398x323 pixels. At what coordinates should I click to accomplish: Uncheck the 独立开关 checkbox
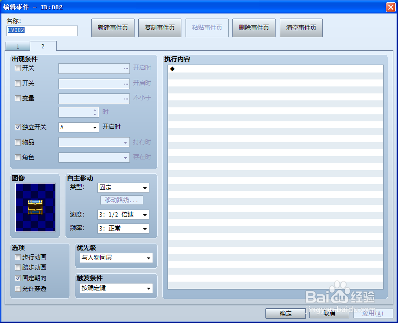tap(18, 127)
